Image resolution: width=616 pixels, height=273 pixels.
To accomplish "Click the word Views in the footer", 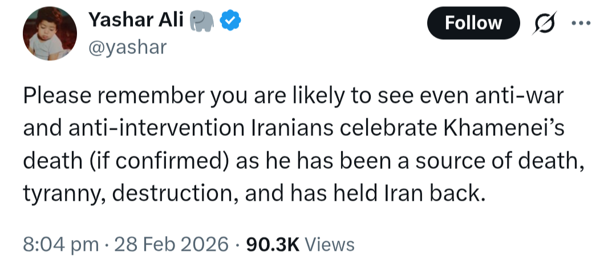I will click(x=330, y=245).
